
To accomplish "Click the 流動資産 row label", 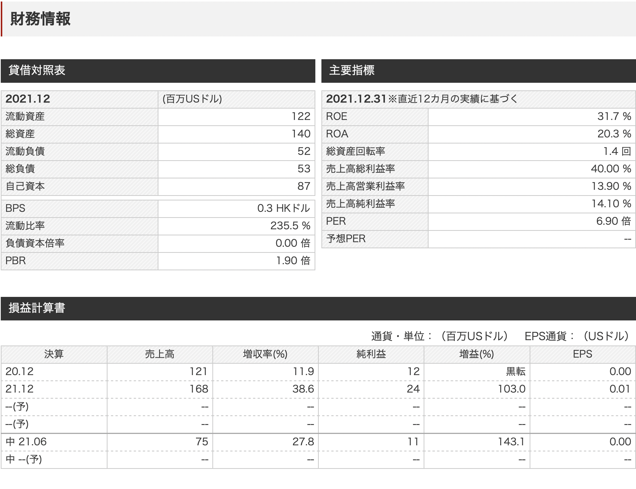I will (x=79, y=117).
